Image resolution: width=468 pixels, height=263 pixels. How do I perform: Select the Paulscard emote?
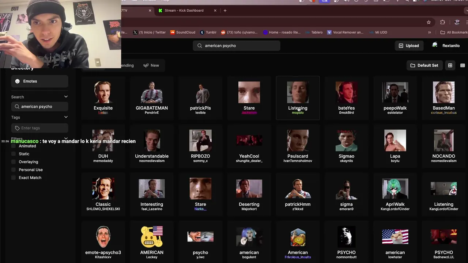[x=298, y=146]
